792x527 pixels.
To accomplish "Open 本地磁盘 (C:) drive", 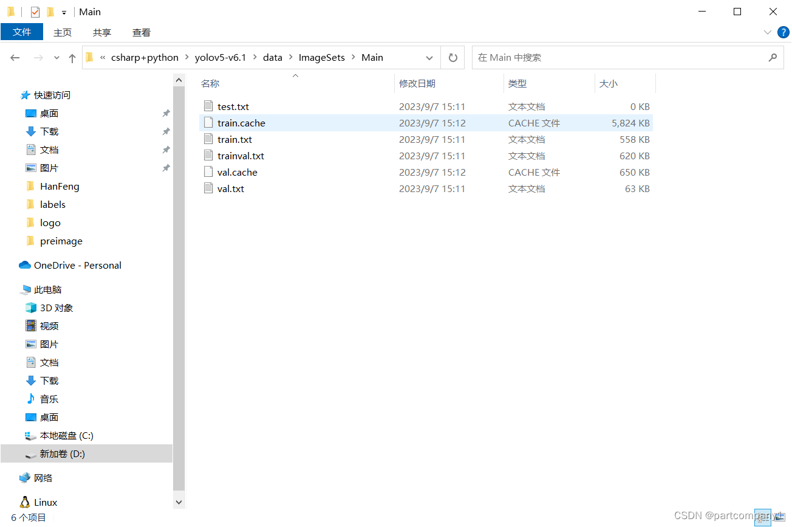I will click(x=67, y=435).
